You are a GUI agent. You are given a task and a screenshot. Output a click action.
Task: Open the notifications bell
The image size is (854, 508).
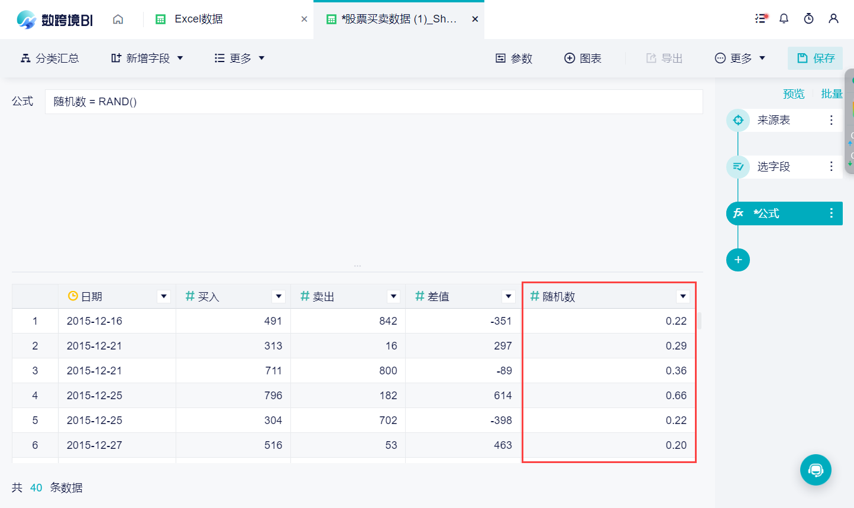coord(784,18)
